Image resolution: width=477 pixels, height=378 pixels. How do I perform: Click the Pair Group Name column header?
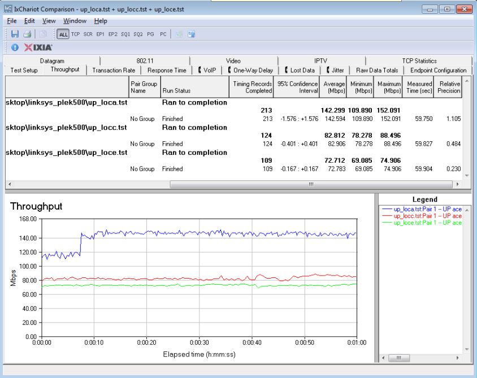point(145,87)
